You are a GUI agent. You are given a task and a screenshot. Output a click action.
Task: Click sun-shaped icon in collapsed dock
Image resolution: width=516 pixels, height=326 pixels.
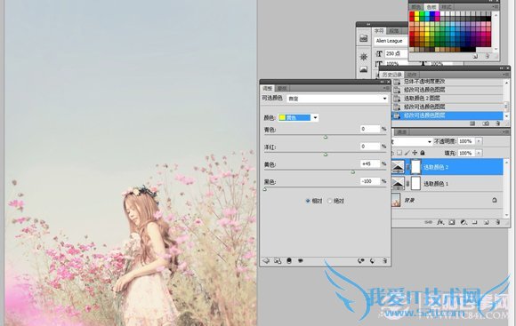[363, 57]
